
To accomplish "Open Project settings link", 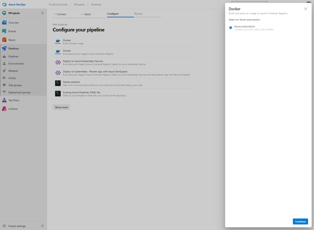I will (x=17, y=226).
